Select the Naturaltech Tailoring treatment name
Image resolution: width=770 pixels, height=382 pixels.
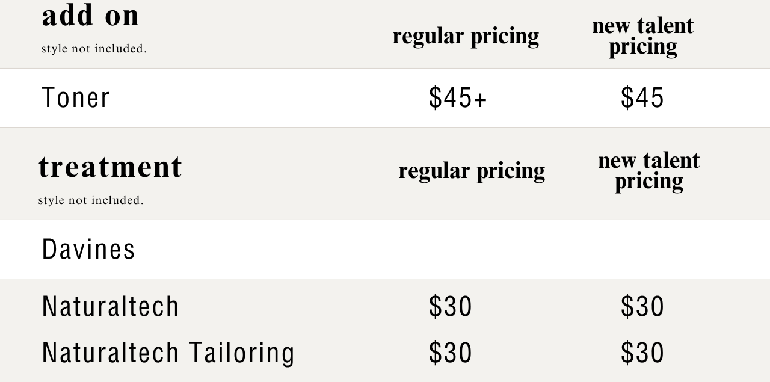click(168, 353)
